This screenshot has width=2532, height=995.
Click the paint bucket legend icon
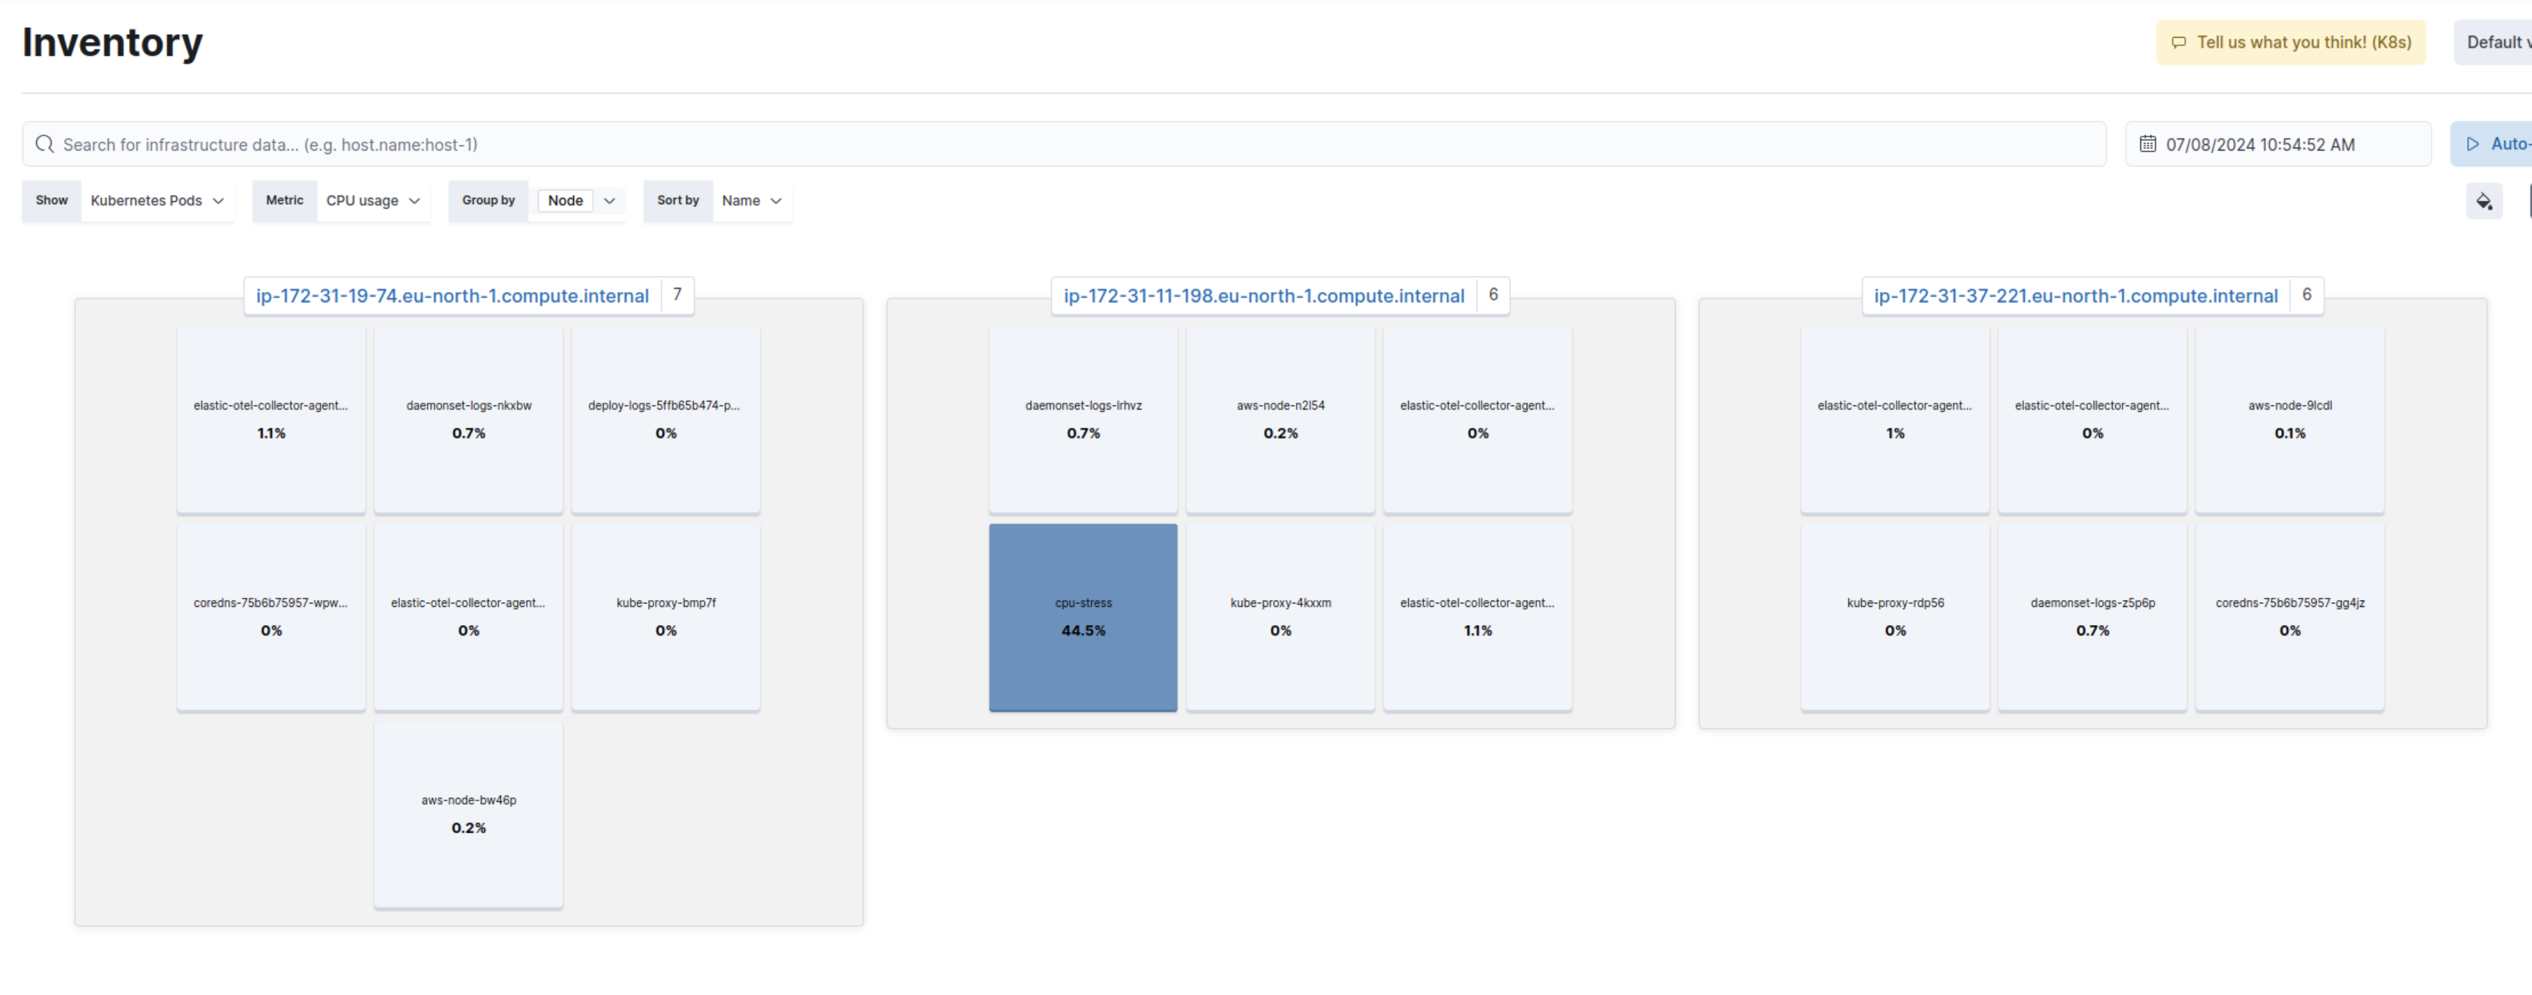[2483, 201]
